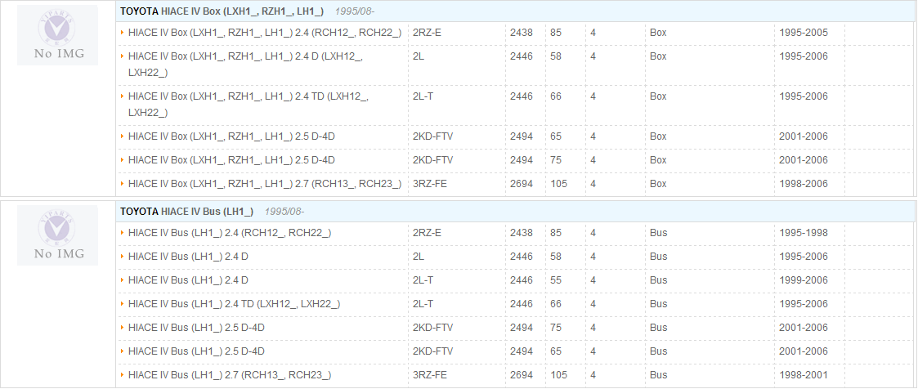Click the 1998-2001 year range cell
Image resolution: width=918 pixels, height=389 pixels.
[804, 375]
